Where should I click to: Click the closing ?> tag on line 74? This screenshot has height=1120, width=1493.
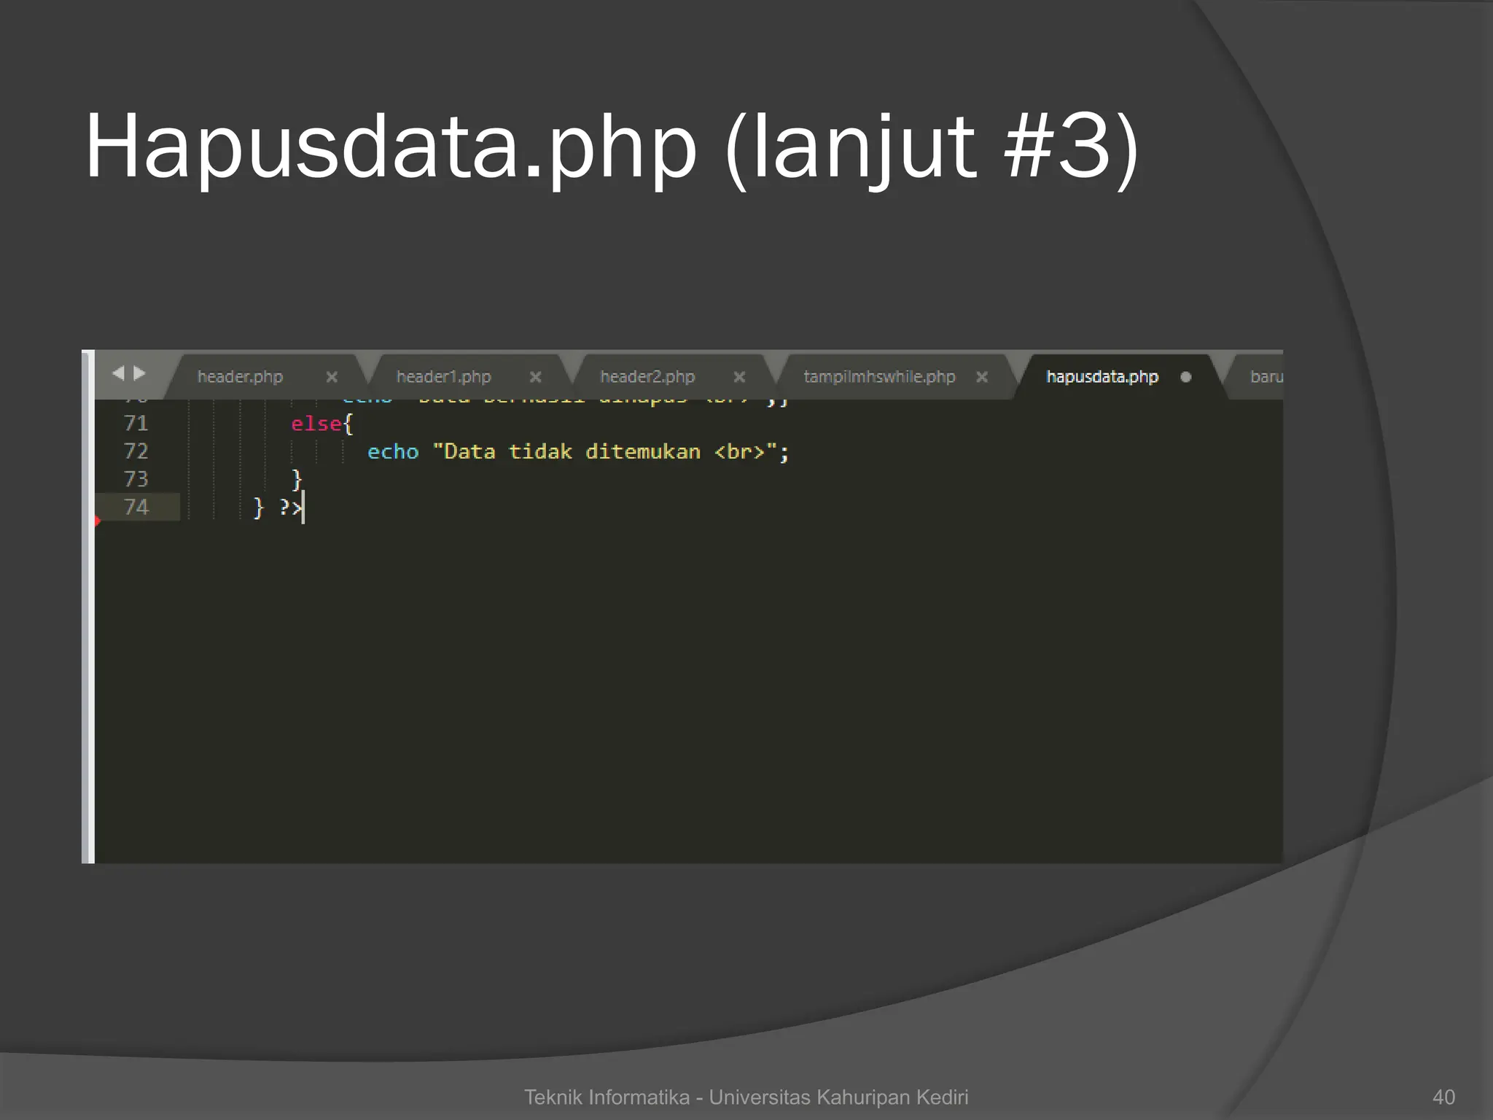(x=291, y=507)
